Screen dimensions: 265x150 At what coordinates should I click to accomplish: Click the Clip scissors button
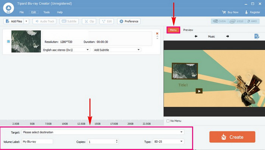(x=89, y=21)
